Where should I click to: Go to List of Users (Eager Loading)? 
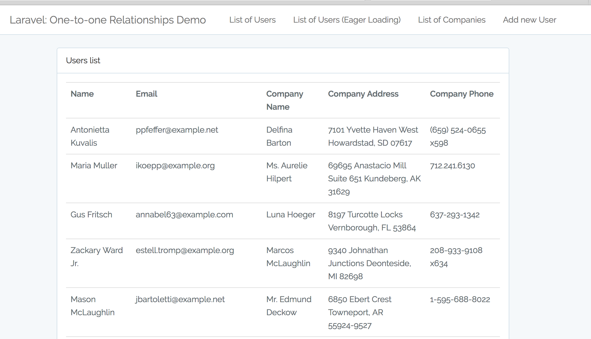click(347, 20)
